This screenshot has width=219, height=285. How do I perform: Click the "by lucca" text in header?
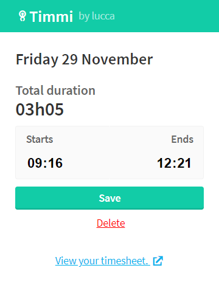pyautogui.click(x=97, y=16)
